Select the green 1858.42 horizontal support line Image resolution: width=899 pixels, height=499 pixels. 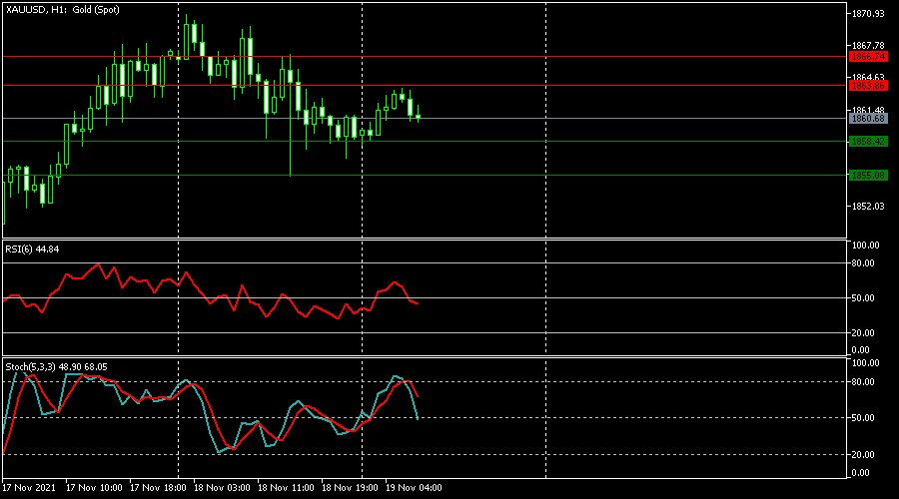coord(425,142)
